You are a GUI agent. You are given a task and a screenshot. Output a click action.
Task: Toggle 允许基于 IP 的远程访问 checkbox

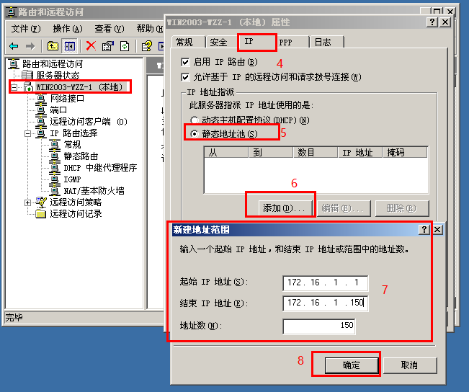185,78
